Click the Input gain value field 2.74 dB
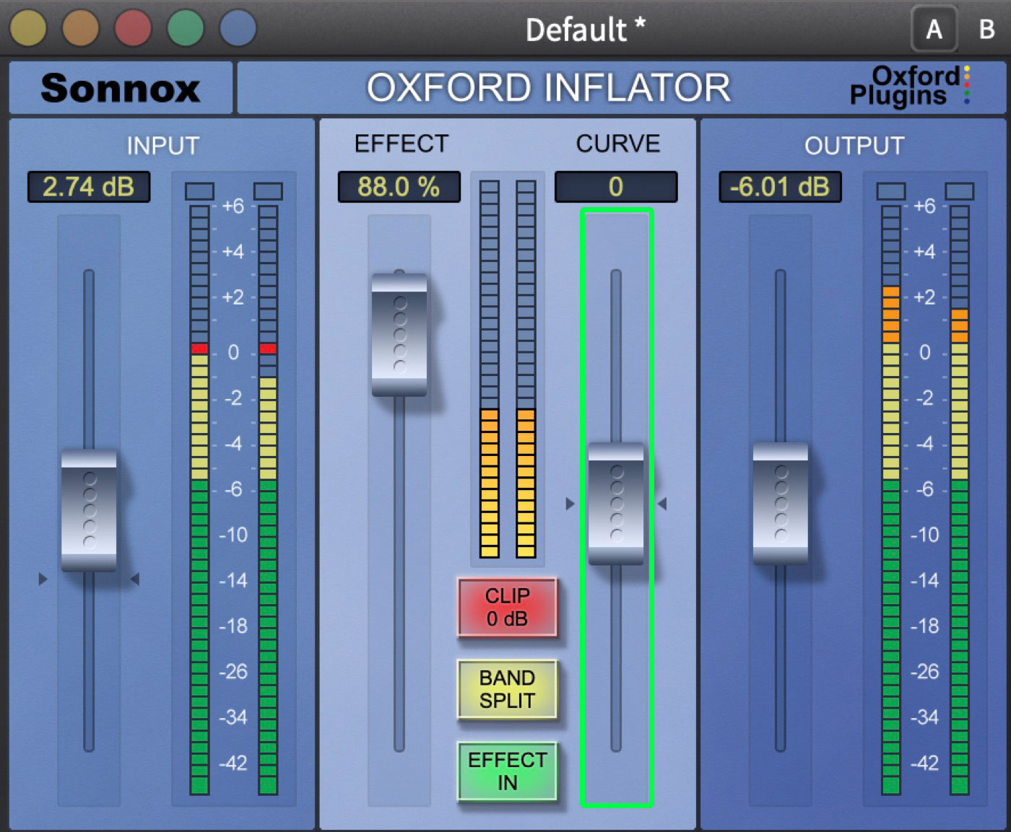Screen dimensions: 1011x832 pos(89,187)
